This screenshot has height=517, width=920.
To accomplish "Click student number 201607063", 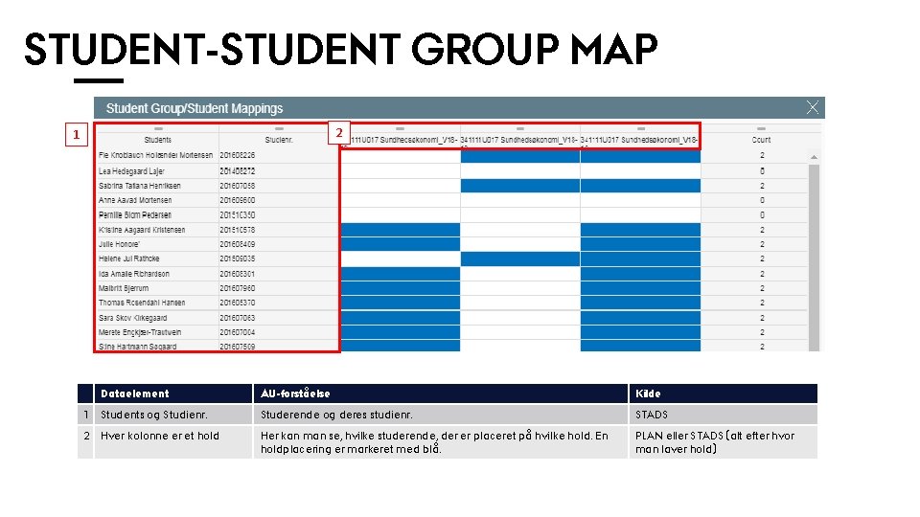I will click(237, 318).
